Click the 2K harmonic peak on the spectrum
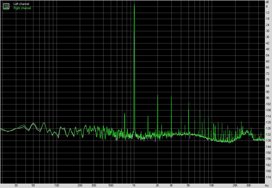272x188 pixels. point(158,96)
